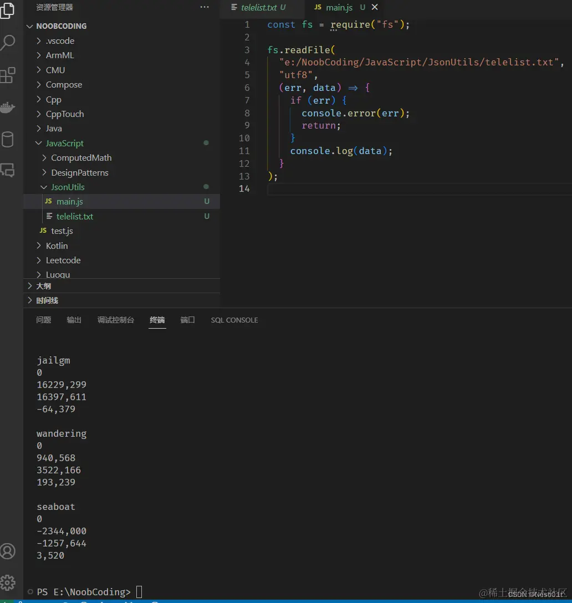Click the text file icon beside telelist.txt row
Viewport: 572px width, 603px height.
pos(49,216)
